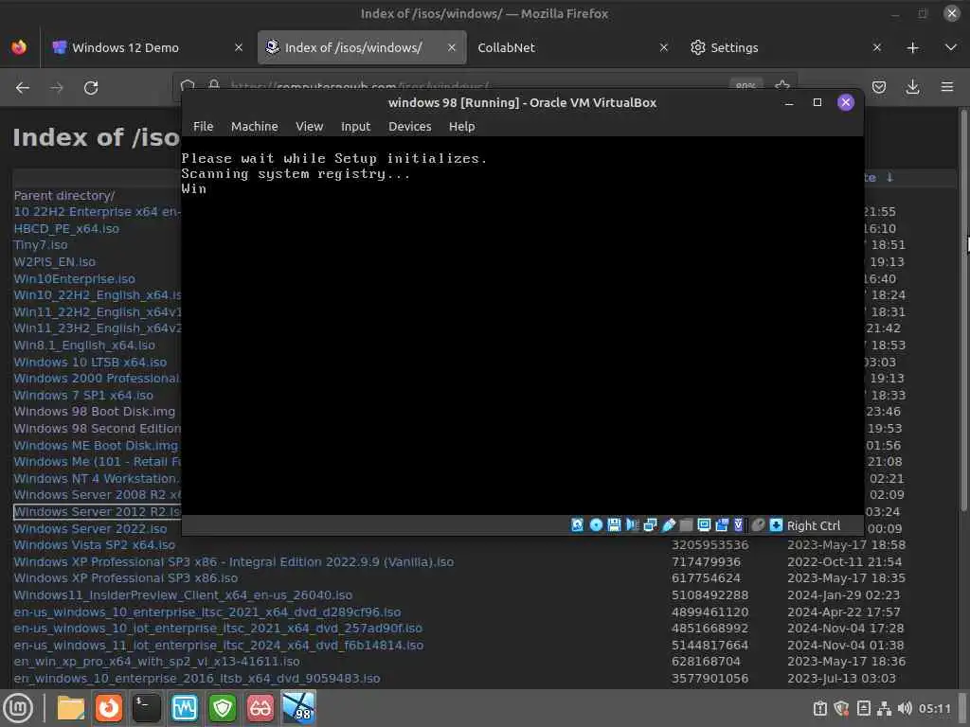Click the display settings icon in VirtualBox status bar

(x=704, y=524)
